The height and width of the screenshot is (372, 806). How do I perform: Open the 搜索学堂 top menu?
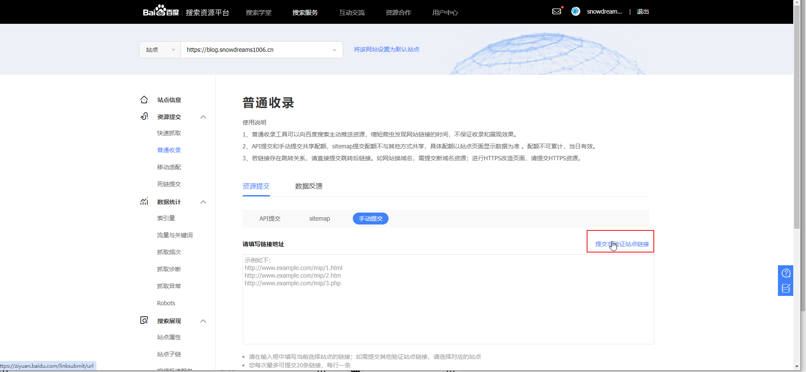click(x=258, y=12)
